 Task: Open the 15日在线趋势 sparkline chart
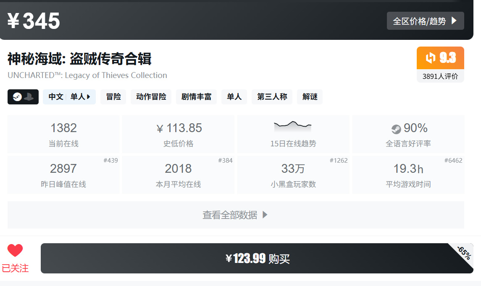[x=293, y=126]
